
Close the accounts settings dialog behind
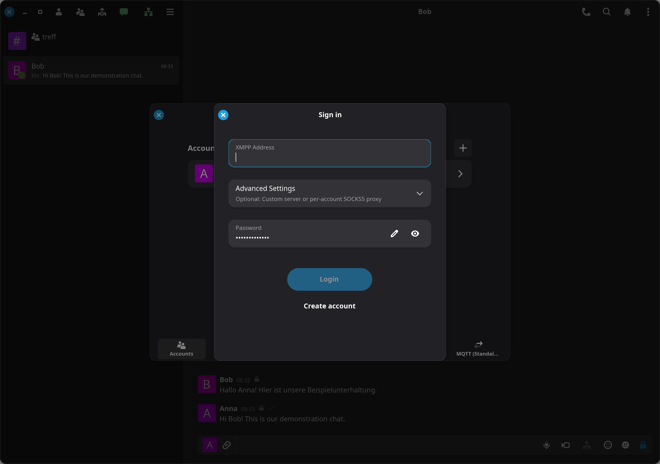point(159,115)
